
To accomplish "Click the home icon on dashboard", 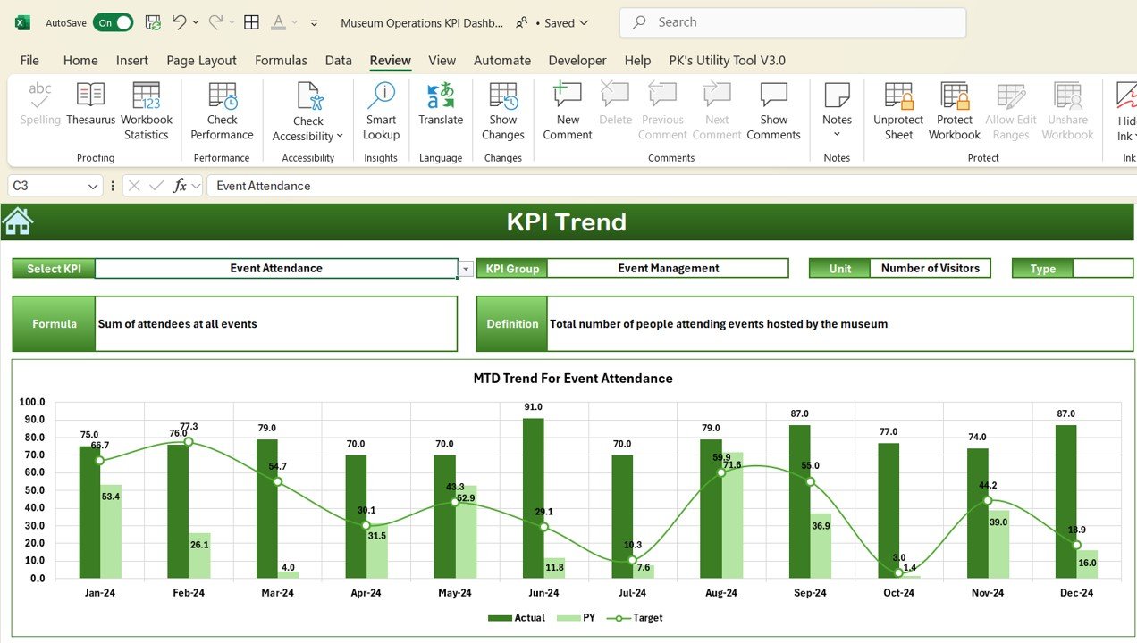I will (18, 221).
